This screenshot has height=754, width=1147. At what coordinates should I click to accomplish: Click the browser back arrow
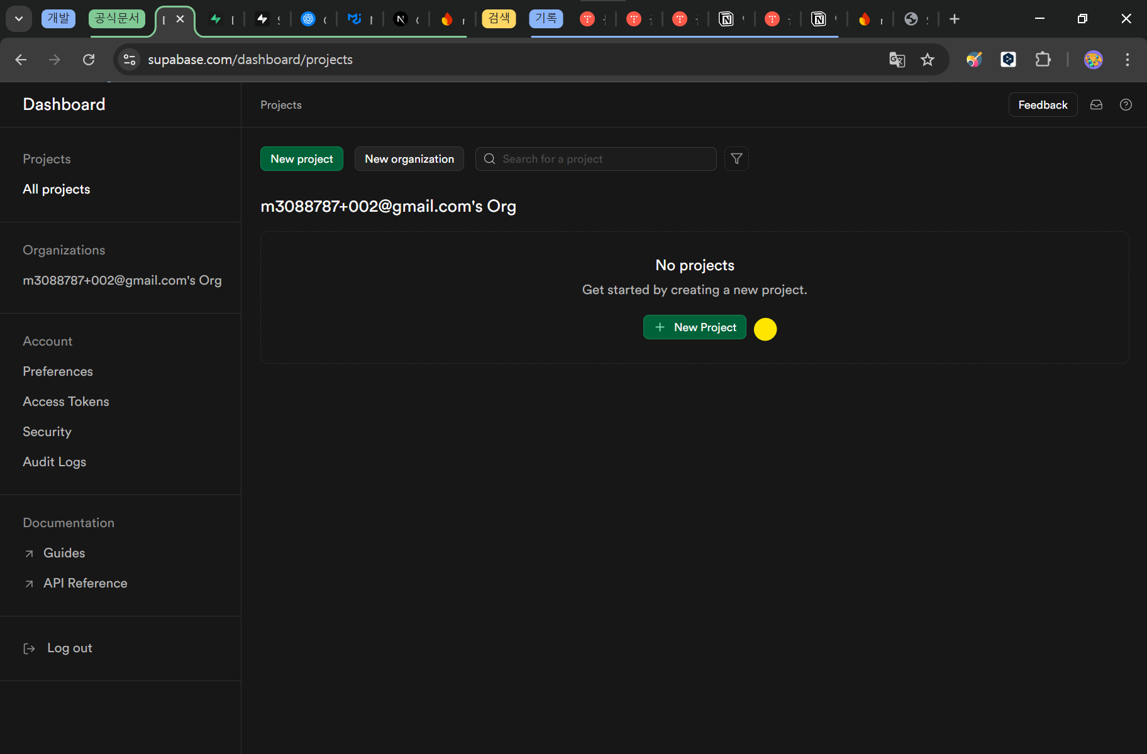coord(21,60)
